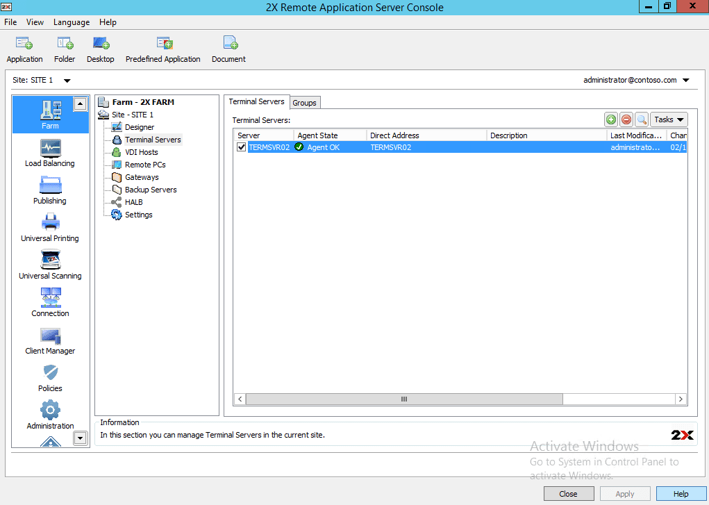Open the File menu
This screenshot has width=709, height=505.
(10, 22)
